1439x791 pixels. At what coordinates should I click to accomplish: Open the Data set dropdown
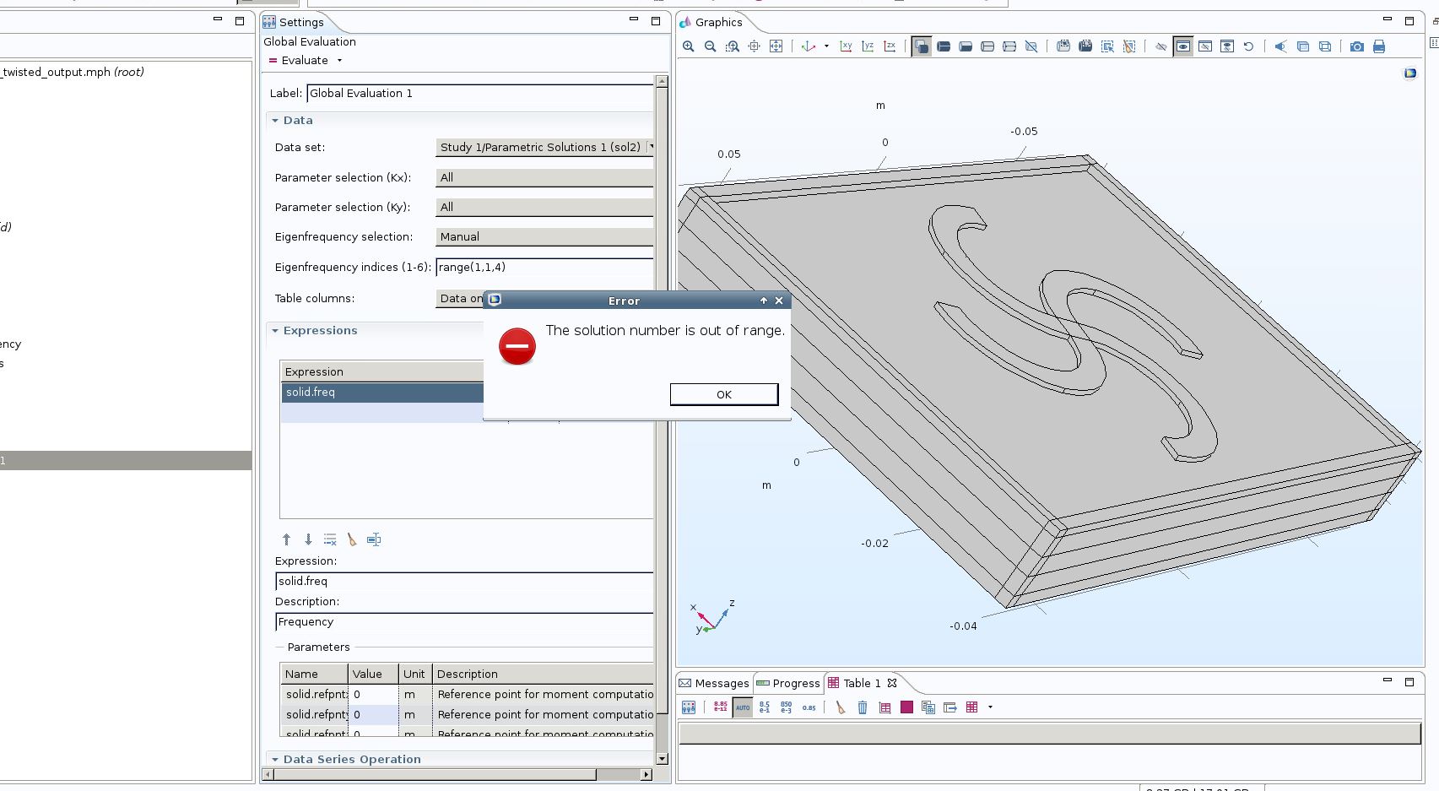click(x=545, y=147)
